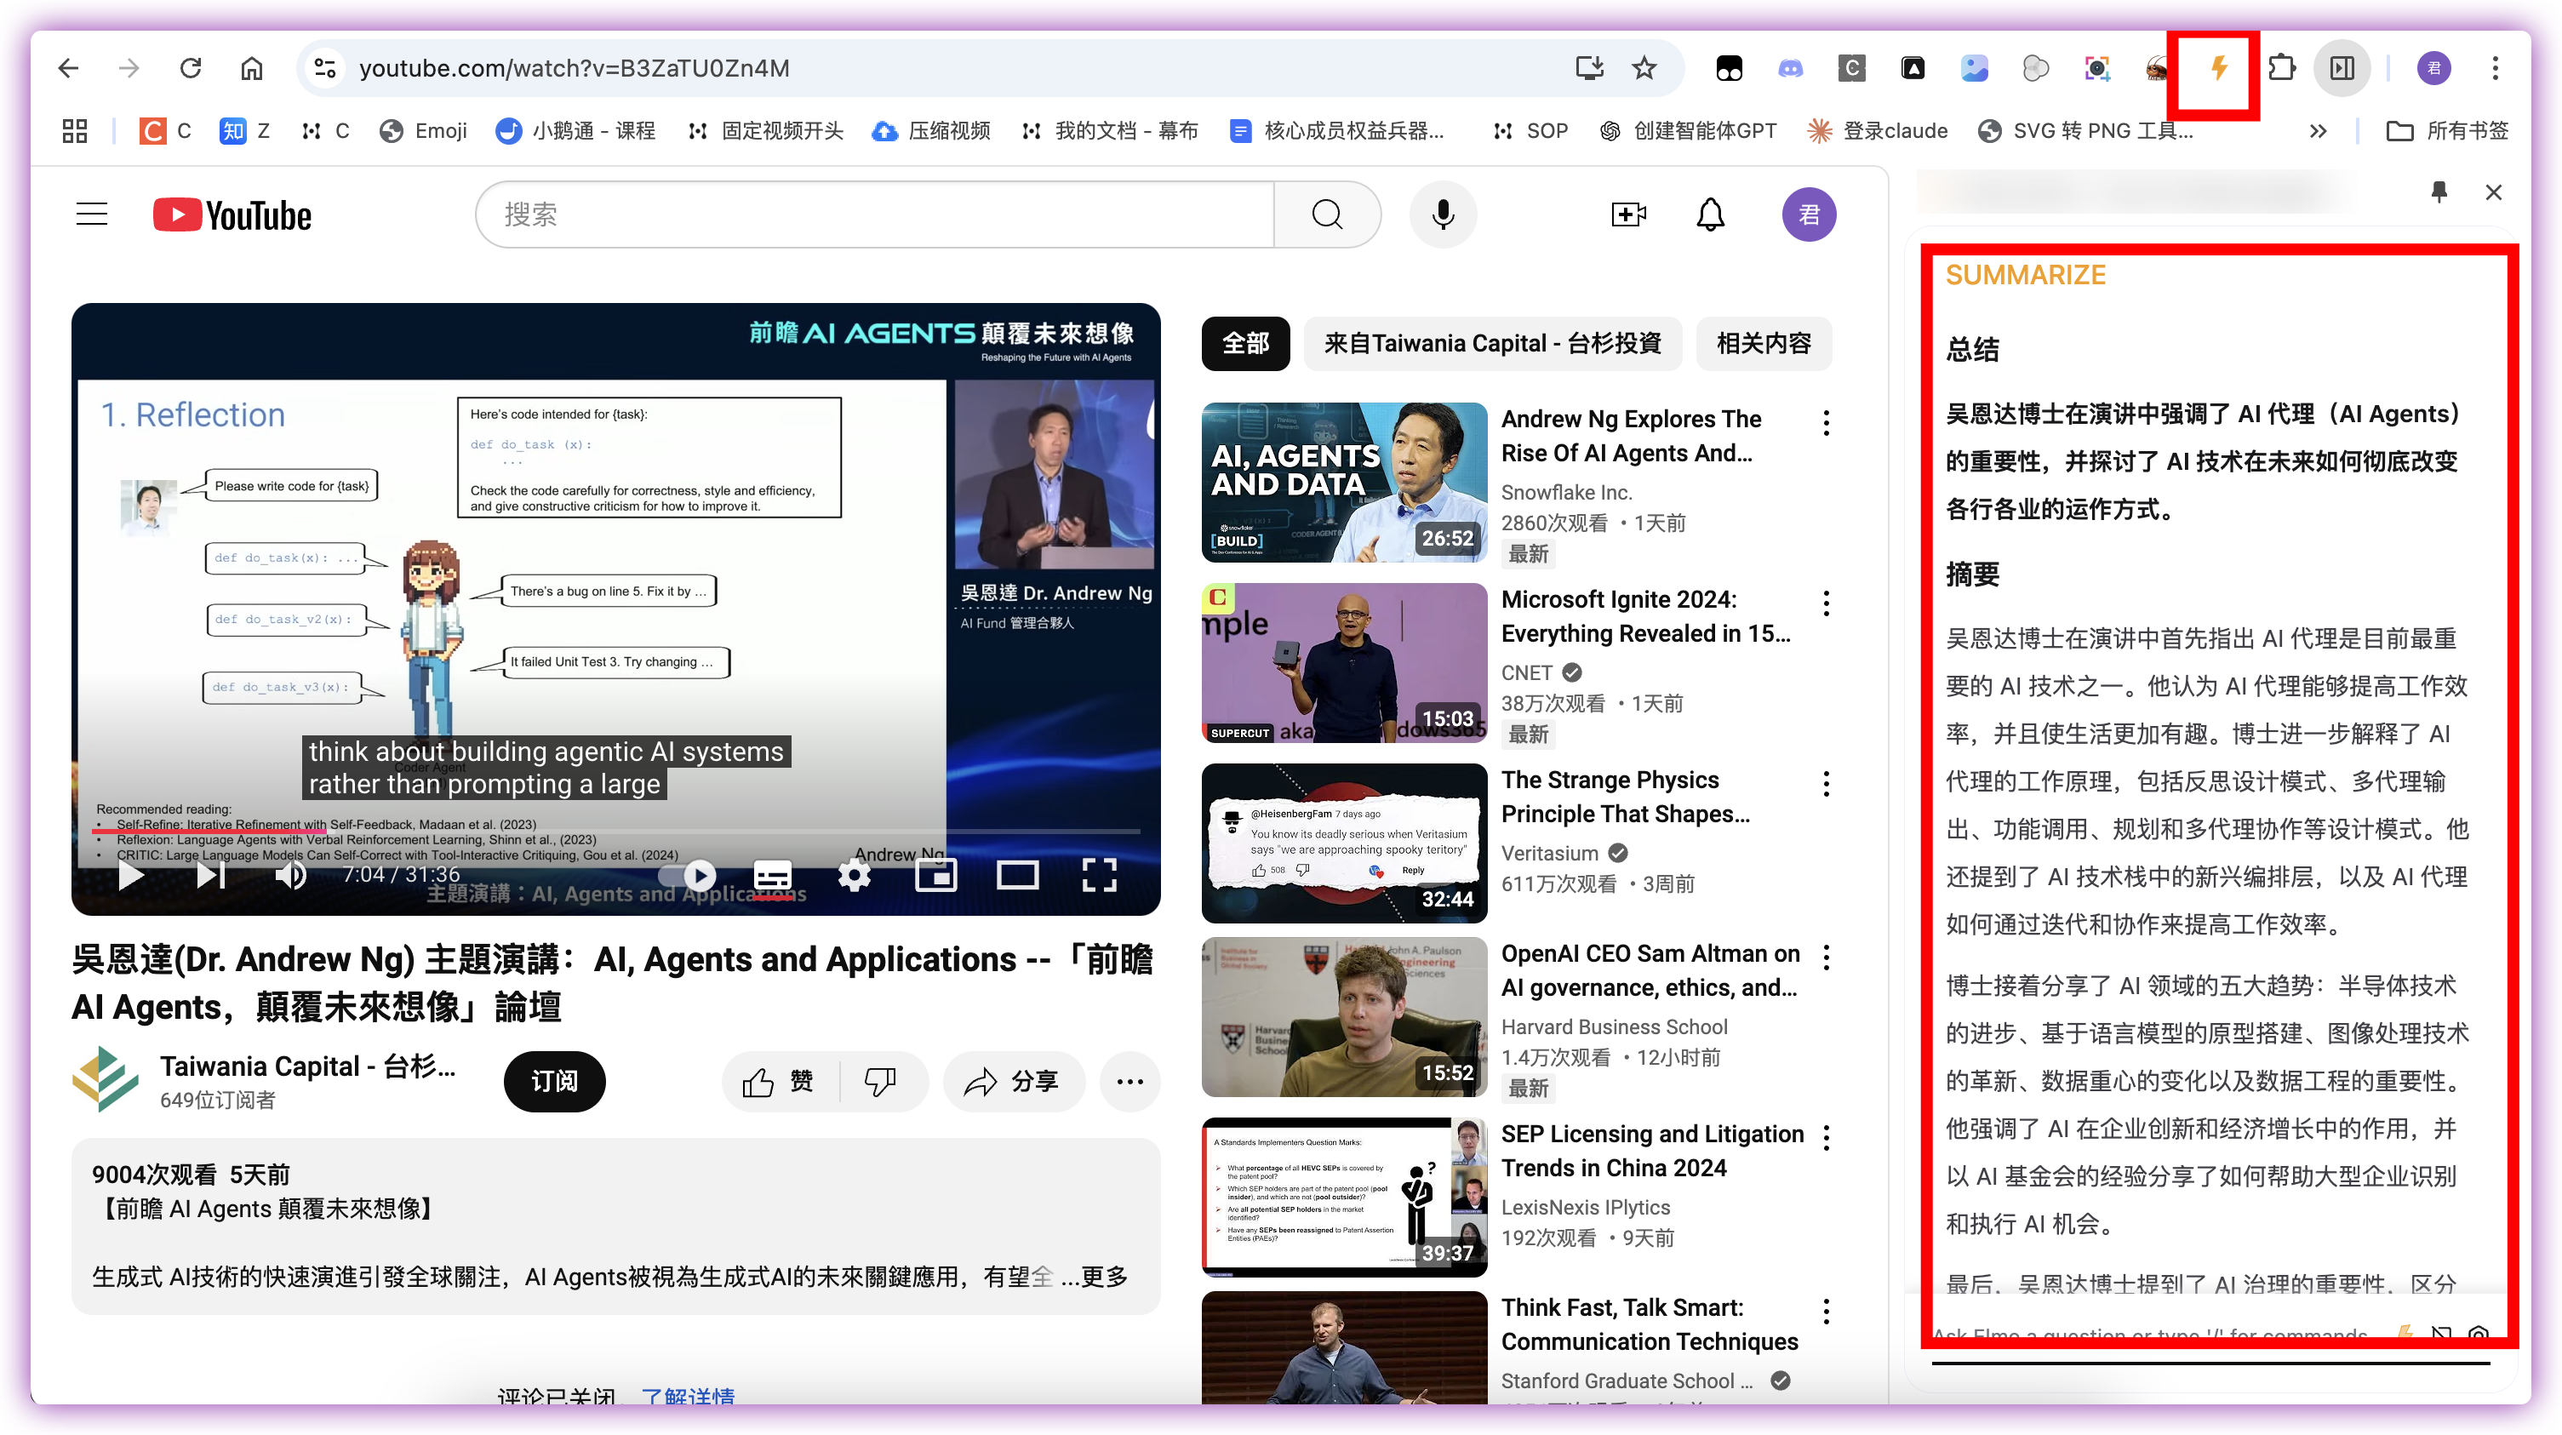Mute the video volume
This screenshot has width=2562, height=1435.
[x=291, y=875]
